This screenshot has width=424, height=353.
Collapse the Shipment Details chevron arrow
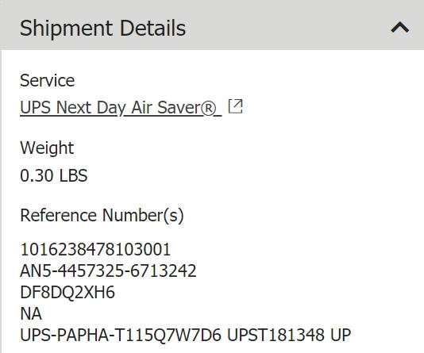400,28
